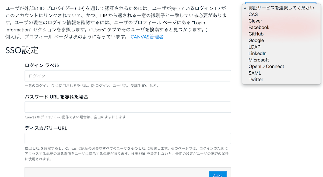Screen dimensions: 323x177
Task: Open the CANVAS管理者 profile link
Action: (x=147, y=38)
